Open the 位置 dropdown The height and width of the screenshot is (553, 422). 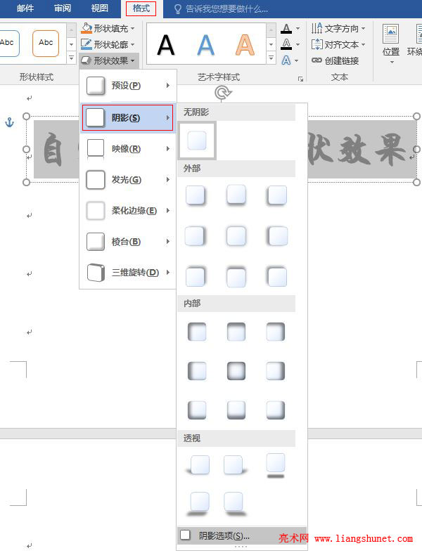coord(391,44)
